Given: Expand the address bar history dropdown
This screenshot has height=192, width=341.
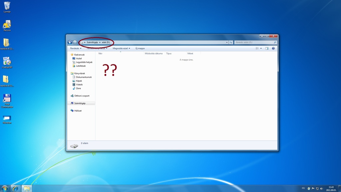Looking at the screenshot, I should (227, 42).
